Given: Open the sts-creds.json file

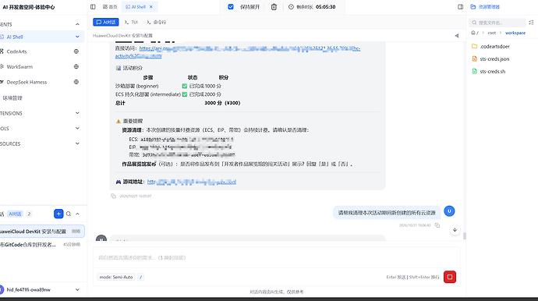Looking at the screenshot, I should [494, 59].
